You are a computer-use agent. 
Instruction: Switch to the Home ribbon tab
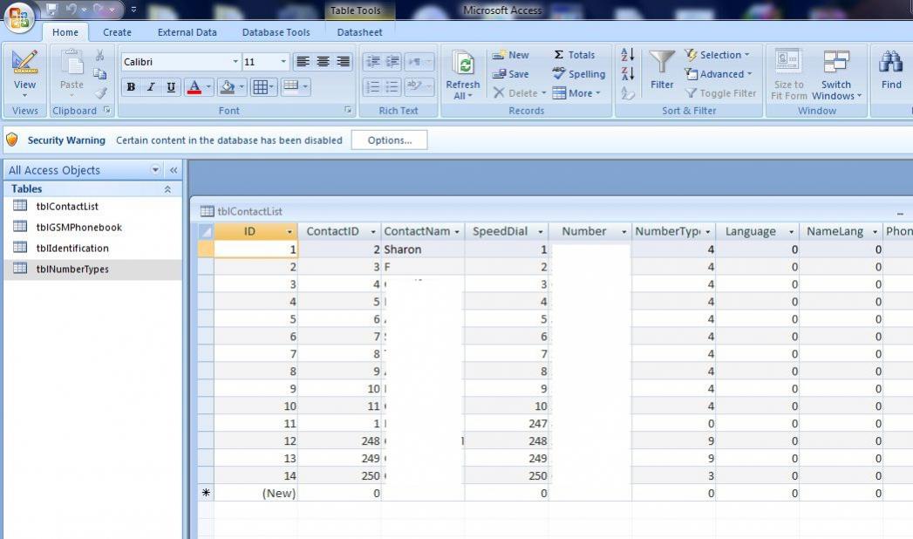[65, 32]
